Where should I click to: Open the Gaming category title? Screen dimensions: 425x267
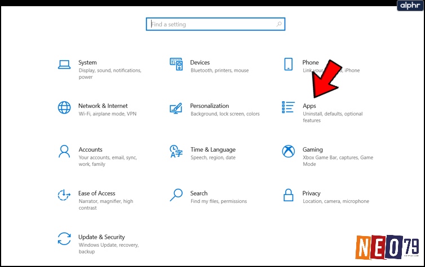point(312,150)
